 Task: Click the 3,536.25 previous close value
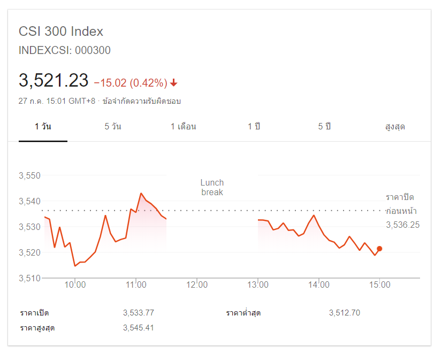coord(402,225)
